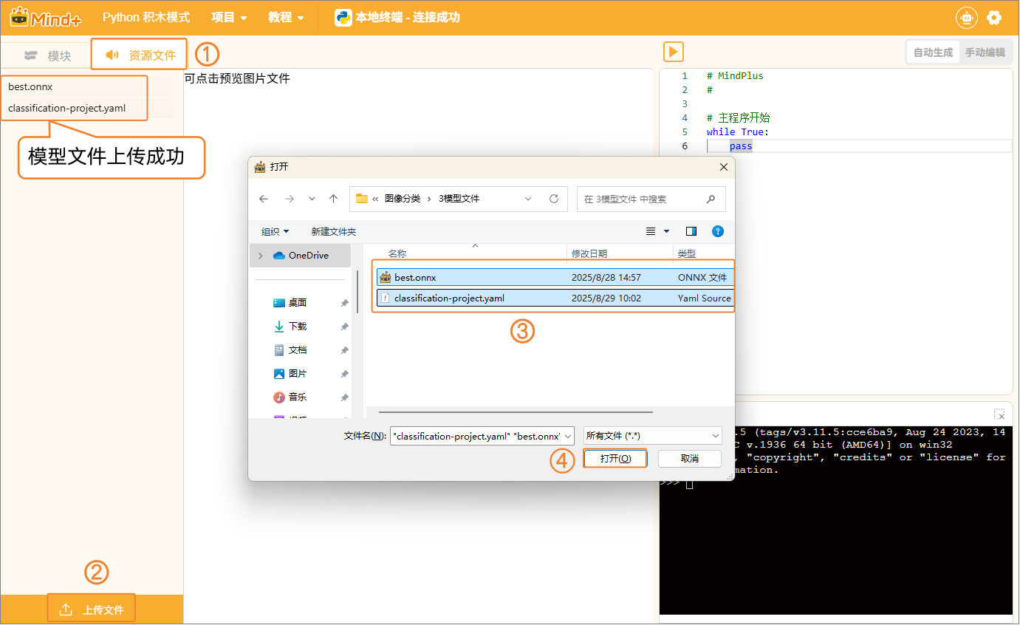This screenshot has height=625, width=1020.
Task: Open the file dialog help icon
Action: [717, 231]
